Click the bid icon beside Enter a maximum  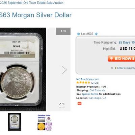[x=115, y=68]
